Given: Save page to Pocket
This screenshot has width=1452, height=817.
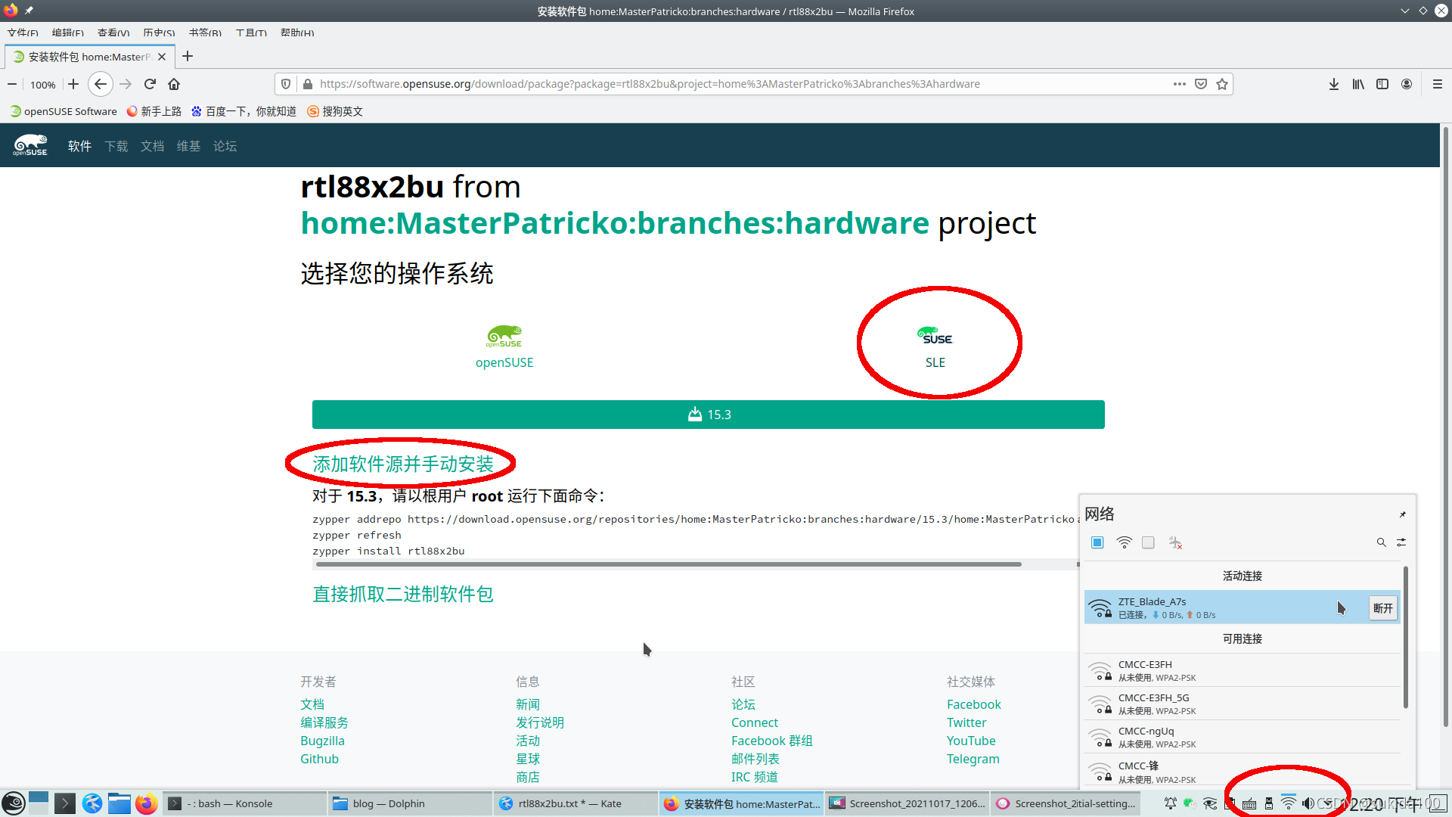Looking at the screenshot, I should click(x=1201, y=84).
